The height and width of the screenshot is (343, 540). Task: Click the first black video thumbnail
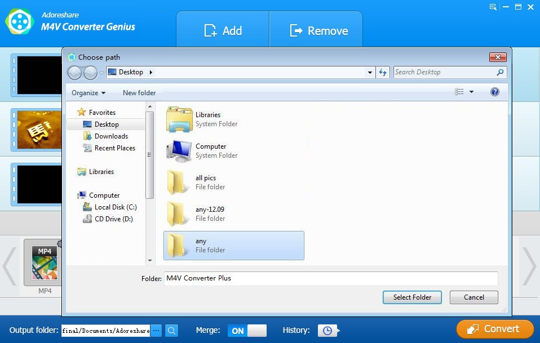click(39, 75)
